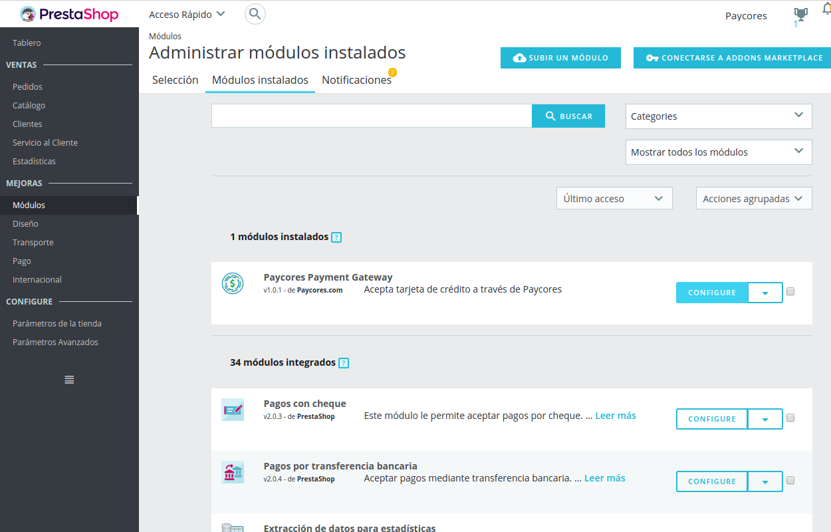Click the Pagos con cheque module title
The height and width of the screenshot is (532, 831).
coord(304,404)
